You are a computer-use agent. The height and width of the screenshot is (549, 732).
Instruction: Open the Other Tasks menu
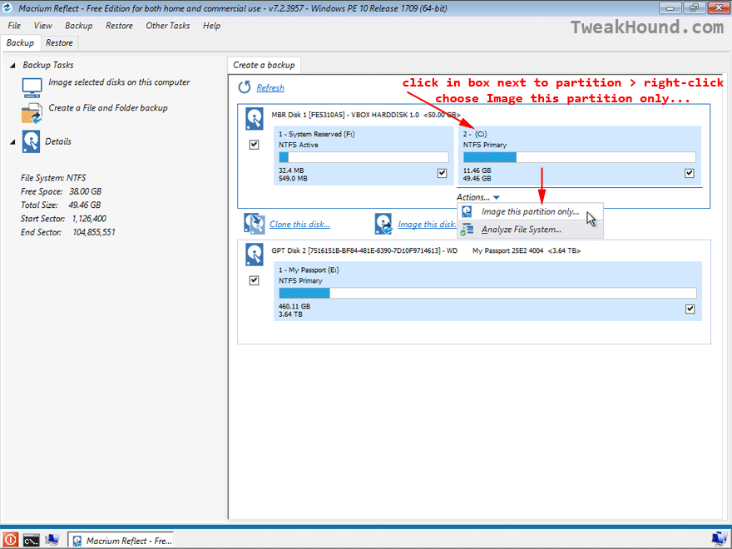point(167,26)
